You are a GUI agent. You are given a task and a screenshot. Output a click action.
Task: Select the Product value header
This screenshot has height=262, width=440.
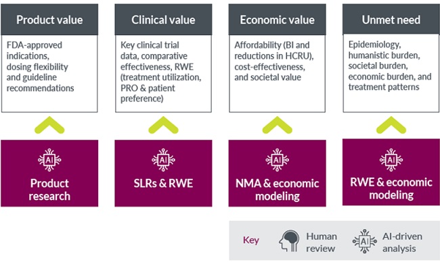49,20
